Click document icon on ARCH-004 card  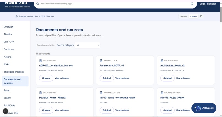tap(41, 93)
